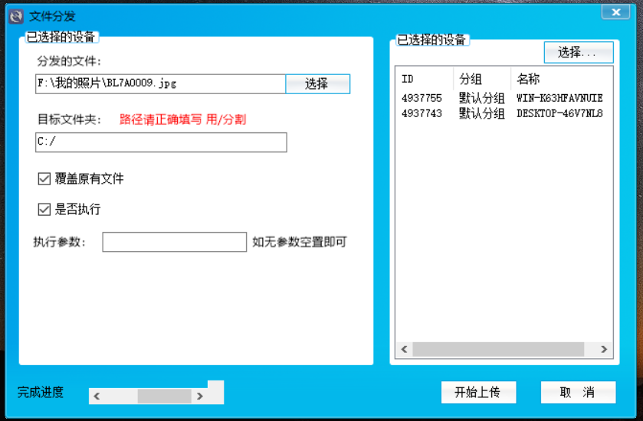Focus the 执行参数 text box

tap(174, 242)
